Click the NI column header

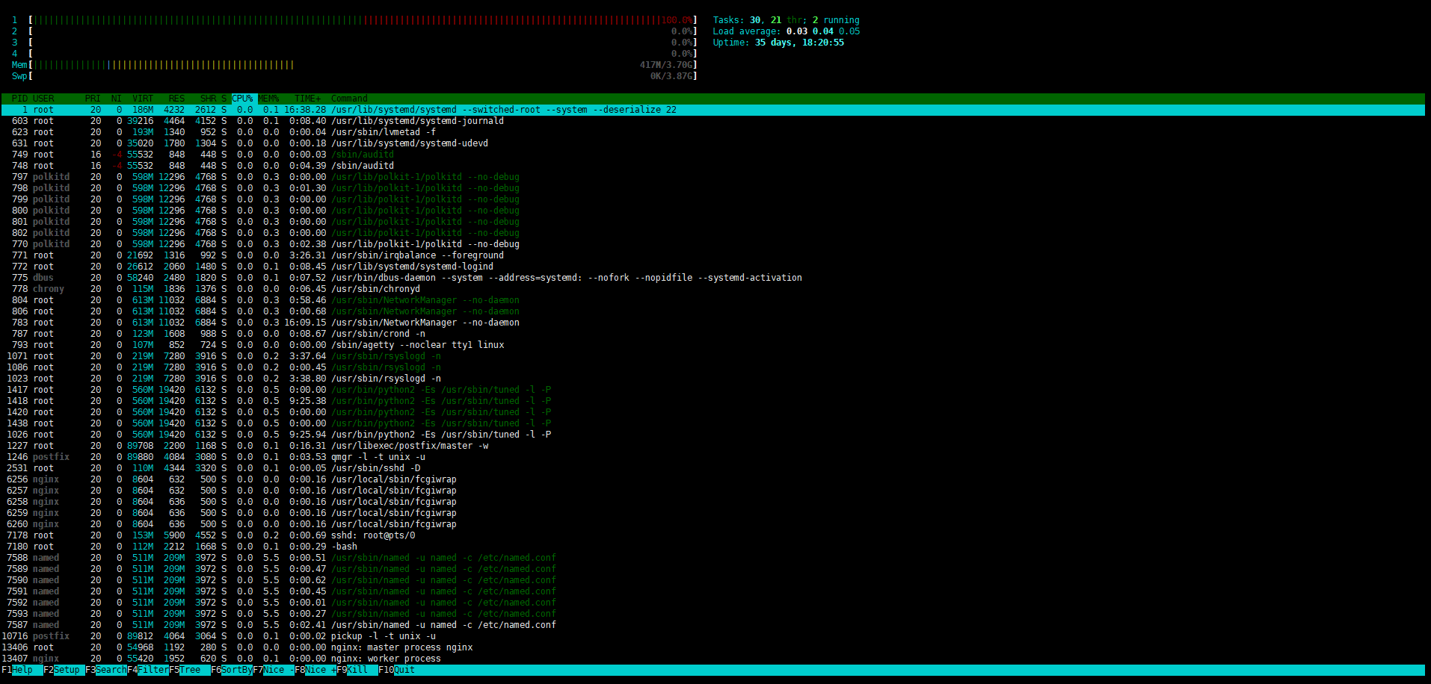point(116,99)
